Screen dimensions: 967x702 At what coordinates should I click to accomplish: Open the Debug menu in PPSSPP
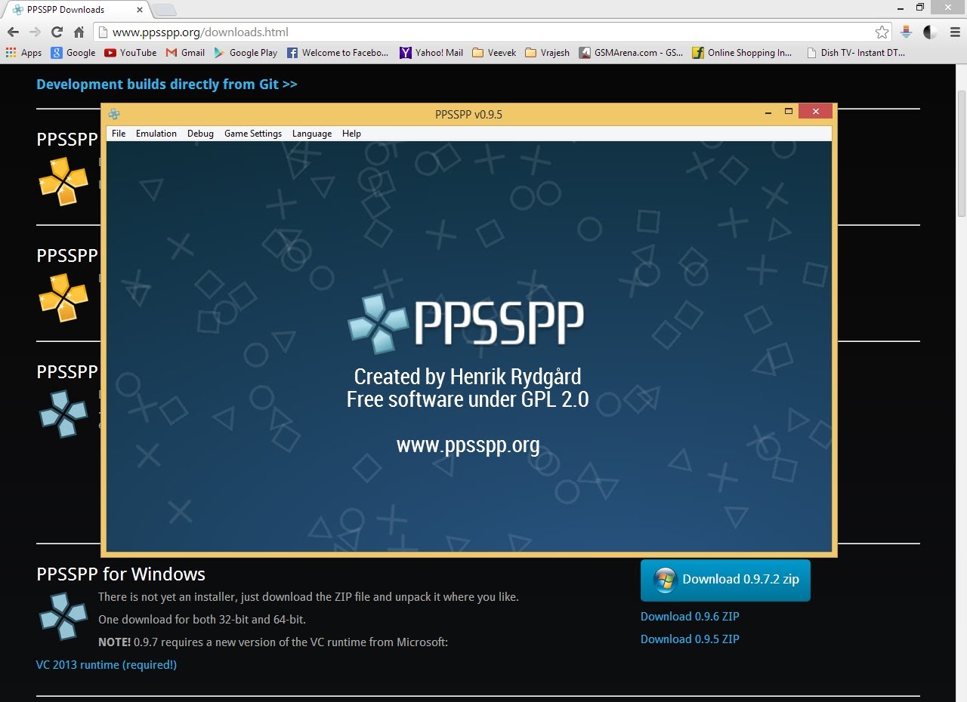tap(200, 134)
